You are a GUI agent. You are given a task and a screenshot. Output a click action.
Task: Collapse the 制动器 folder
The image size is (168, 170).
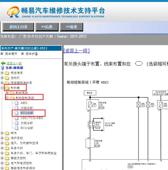coord(2,88)
